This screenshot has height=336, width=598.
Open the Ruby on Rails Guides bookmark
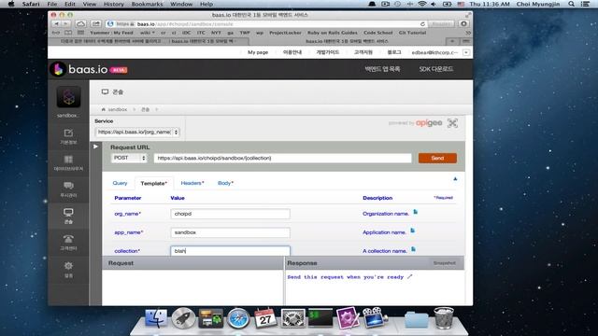pos(333,33)
